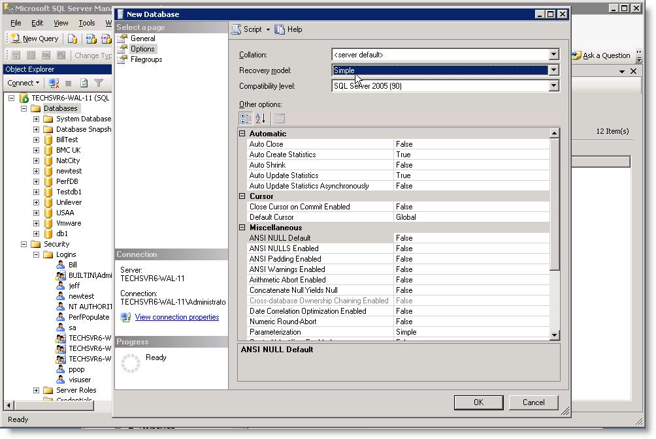Click the sa login icon
The width and height of the screenshot is (656, 439).
pyautogui.click(x=61, y=327)
